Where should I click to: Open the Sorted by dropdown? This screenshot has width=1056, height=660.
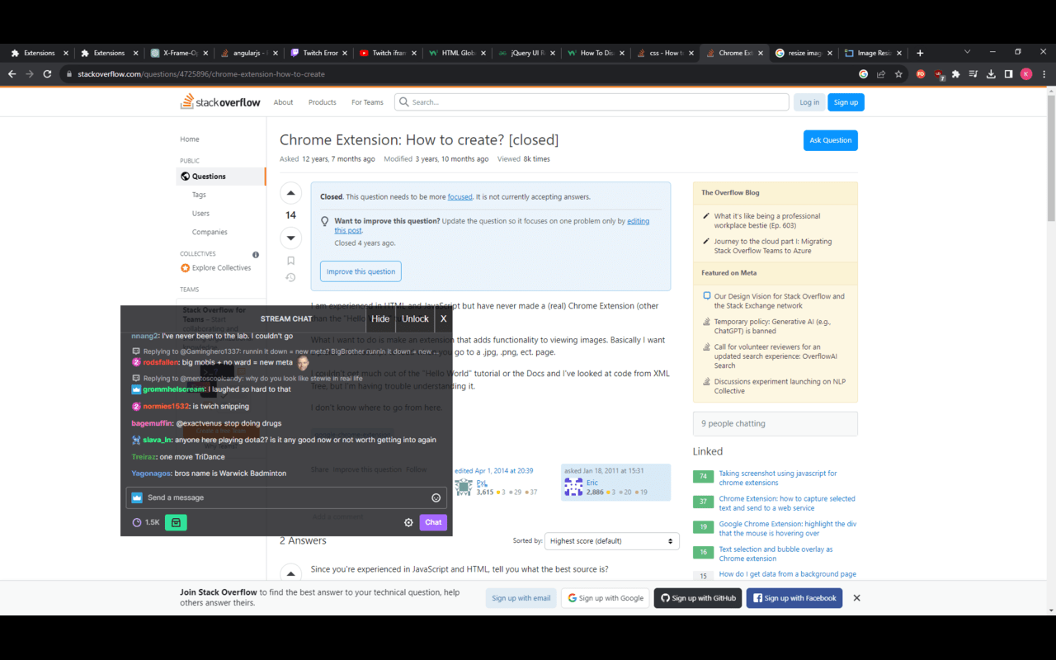612,541
